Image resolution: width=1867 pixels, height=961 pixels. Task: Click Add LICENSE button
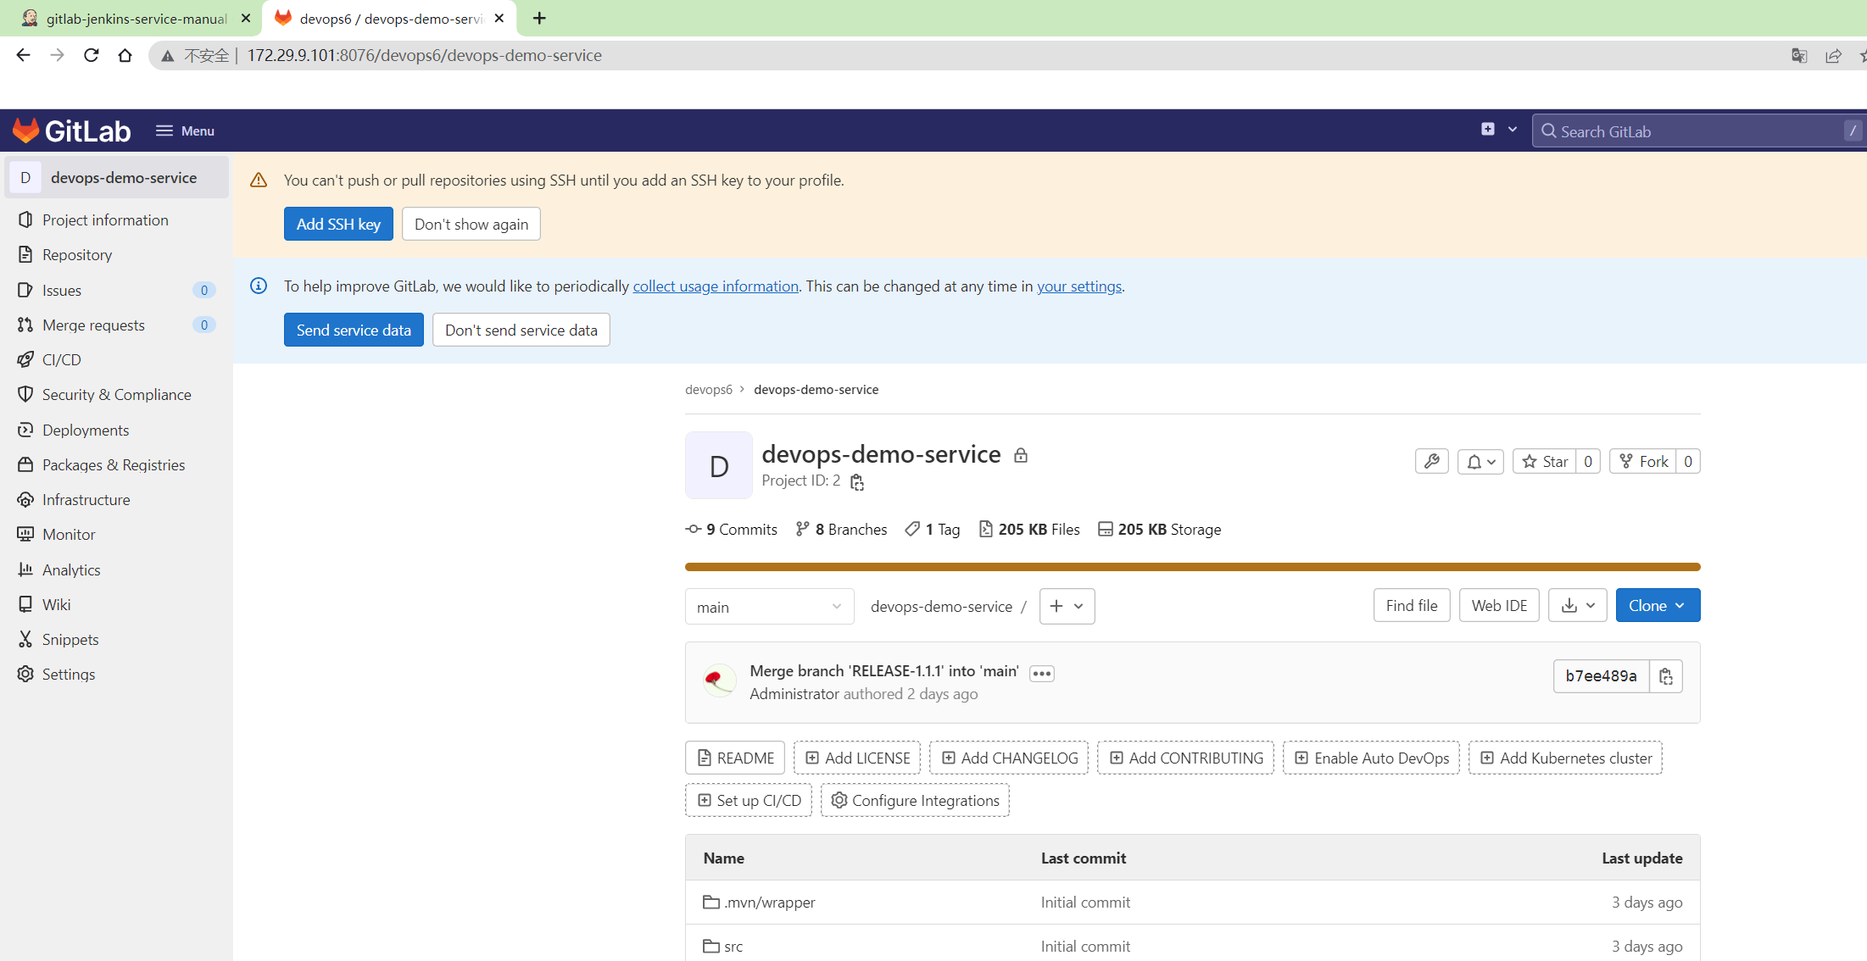[x=857, y=758]
